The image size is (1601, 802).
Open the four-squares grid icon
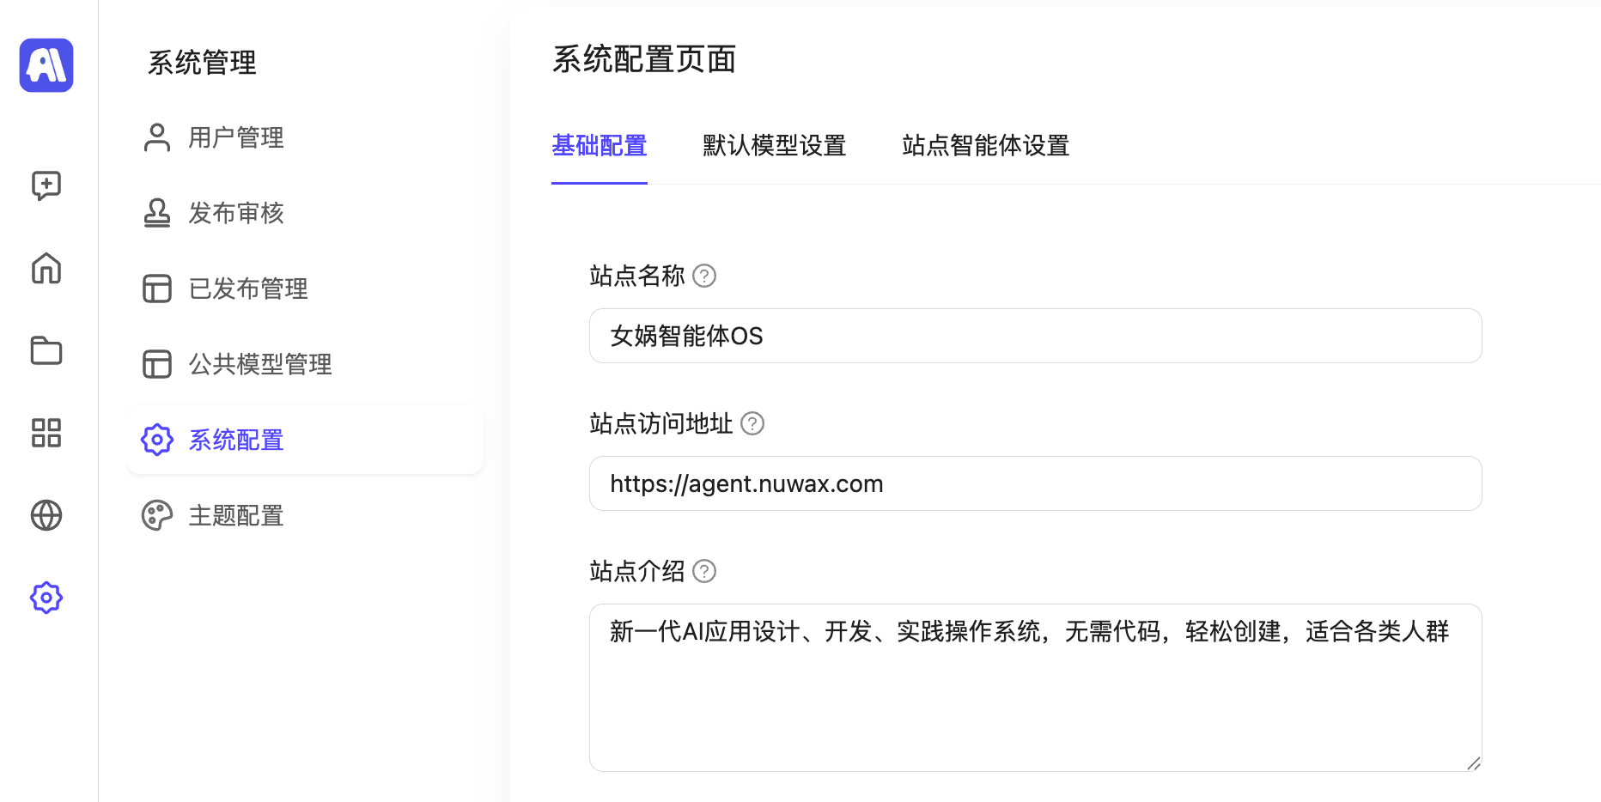coord(46,433)
